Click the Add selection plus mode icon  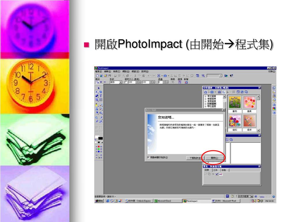click(x=101, y=82)
